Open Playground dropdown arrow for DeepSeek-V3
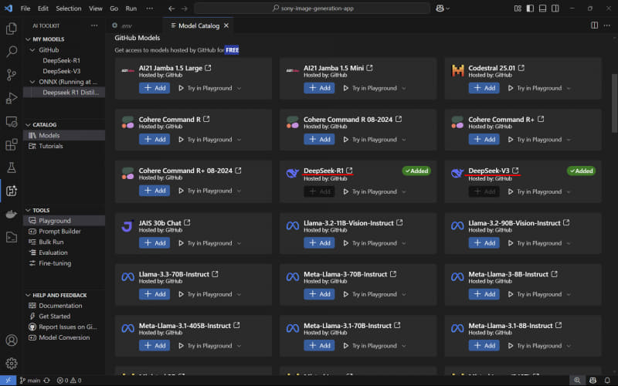 coord(569,191)
